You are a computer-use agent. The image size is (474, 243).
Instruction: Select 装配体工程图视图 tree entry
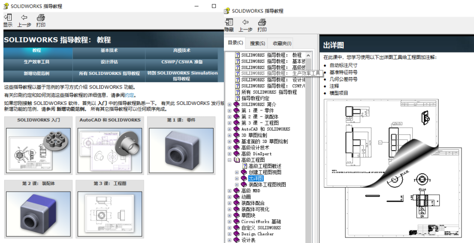click(267, 184)
